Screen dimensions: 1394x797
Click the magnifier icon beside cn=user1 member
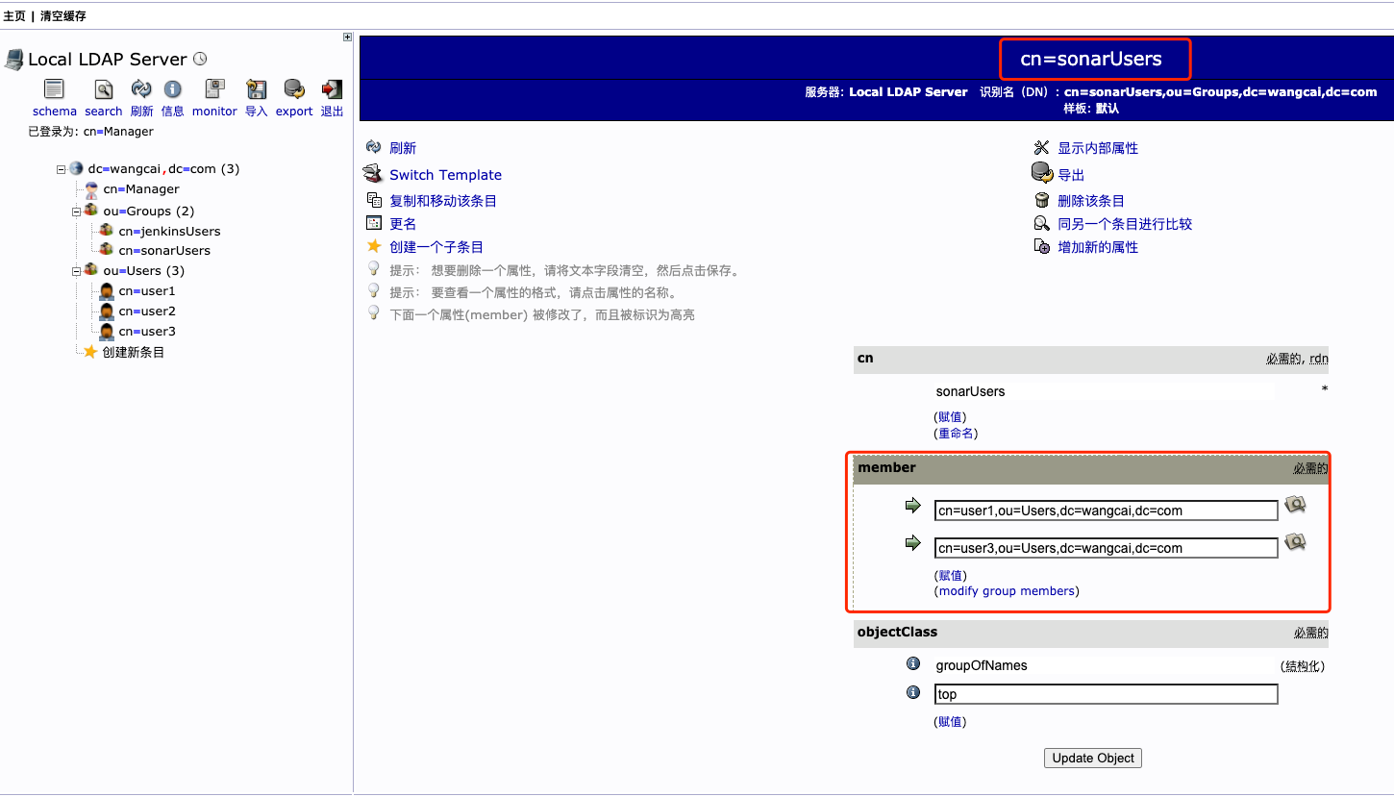tap(1294, 505)
